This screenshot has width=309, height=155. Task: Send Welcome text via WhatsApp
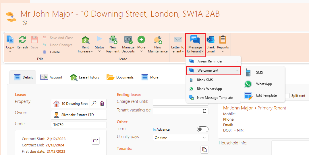point(262,84)
